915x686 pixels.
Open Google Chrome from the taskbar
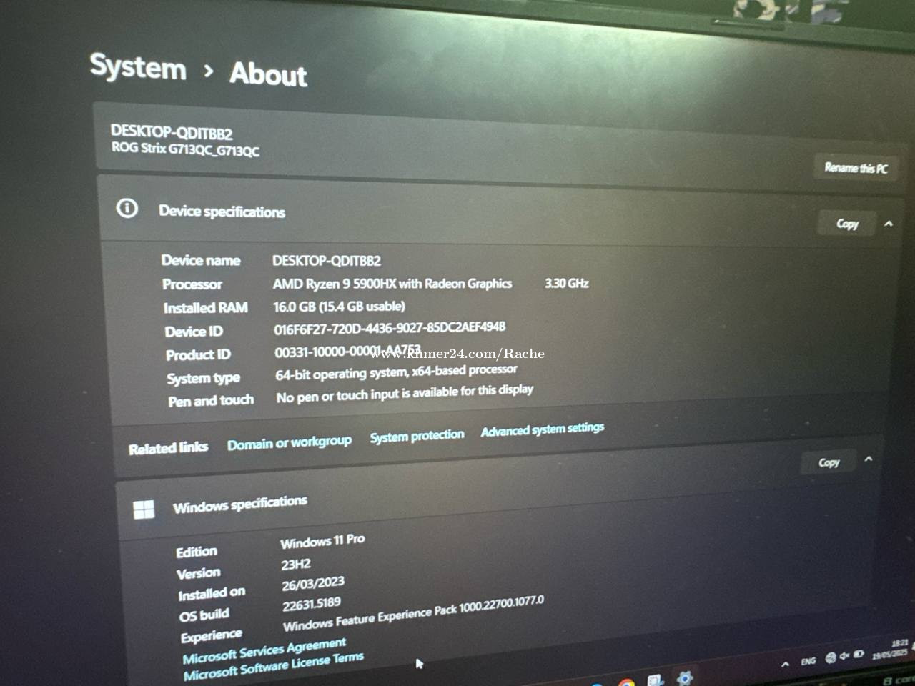[626, 682]
